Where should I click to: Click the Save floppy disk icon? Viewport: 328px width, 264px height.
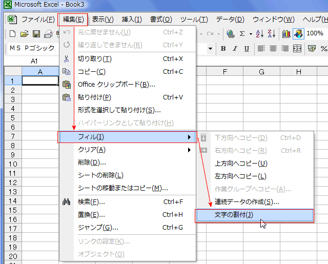(36, 34)
